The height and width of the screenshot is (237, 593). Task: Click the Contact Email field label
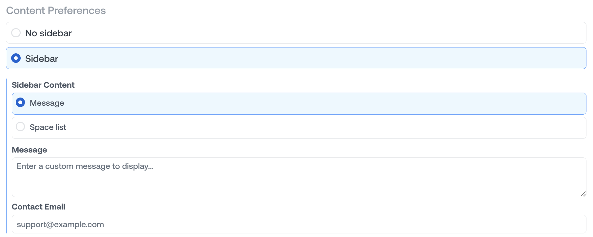pos(38,207)
